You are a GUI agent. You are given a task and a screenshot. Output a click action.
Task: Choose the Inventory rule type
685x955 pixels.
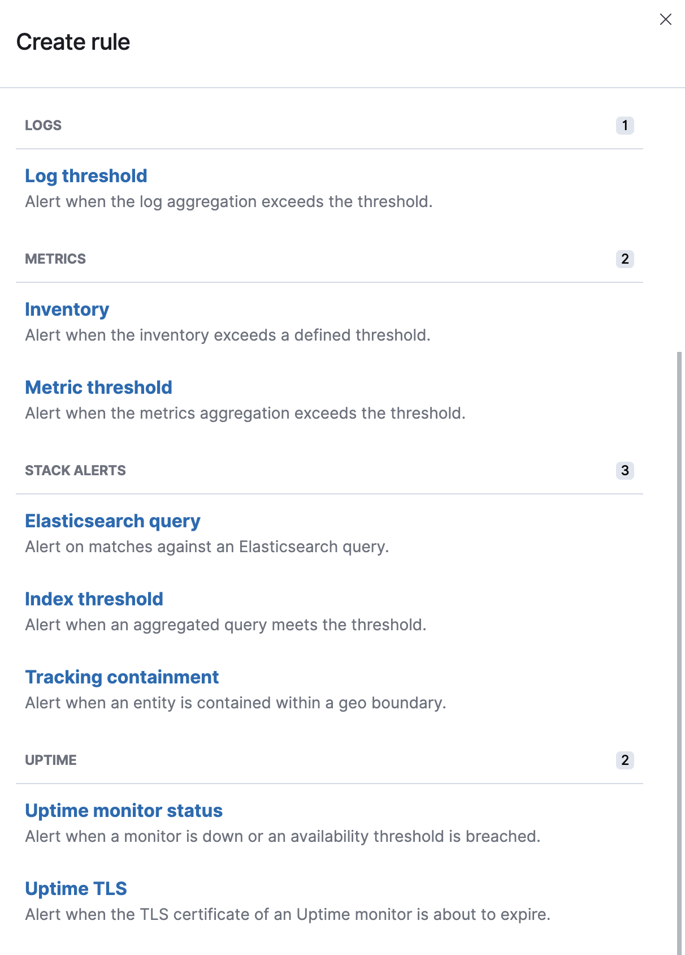point(67,309)
